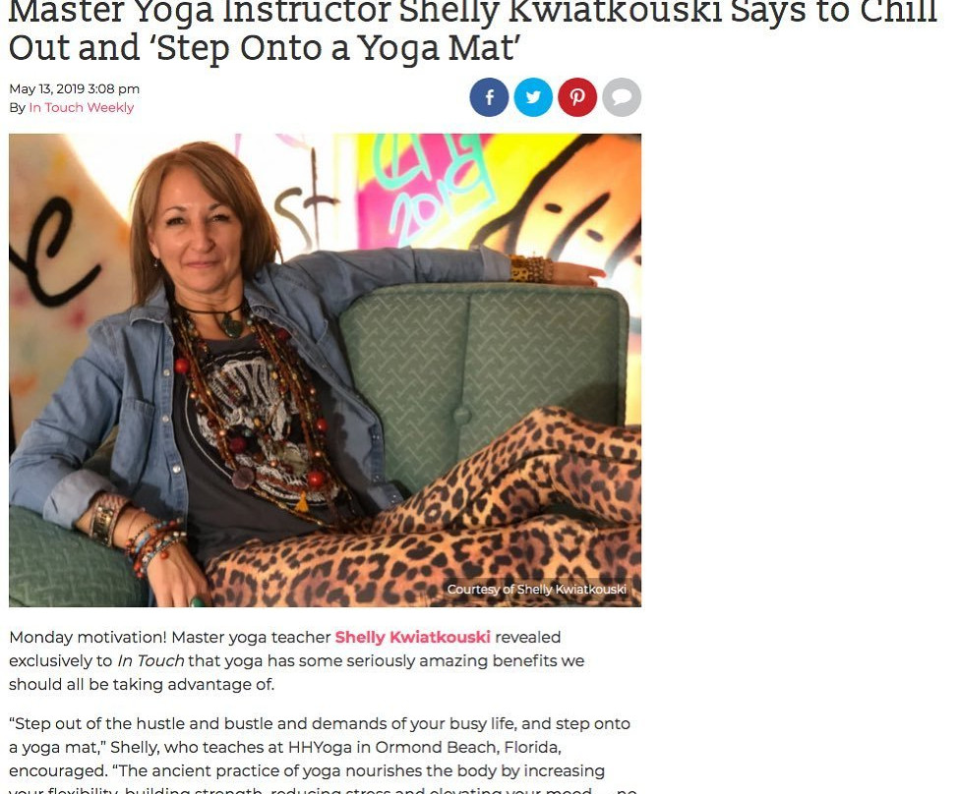Viewport: 959px width, 794px height.
Task: Click the Step Onto a Yoga Mat headline phrase
Action: [337, 48]
